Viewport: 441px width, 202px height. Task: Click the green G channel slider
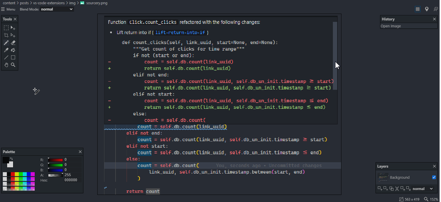pyautogui.click(x=56, y=165)
